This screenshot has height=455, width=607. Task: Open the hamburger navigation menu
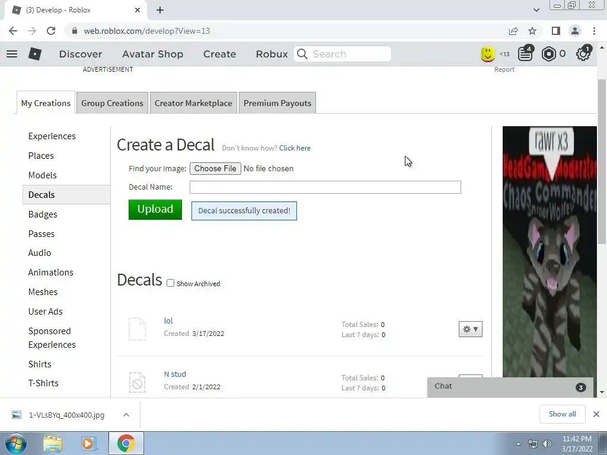tap(12, 54)
